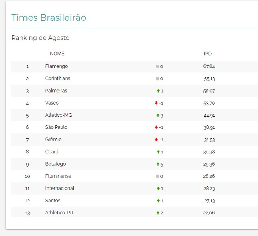The height and width of the screenshot is (236, 258).
Task: Click the red down arrow beside Grêmio
Action: pos(156,140)
